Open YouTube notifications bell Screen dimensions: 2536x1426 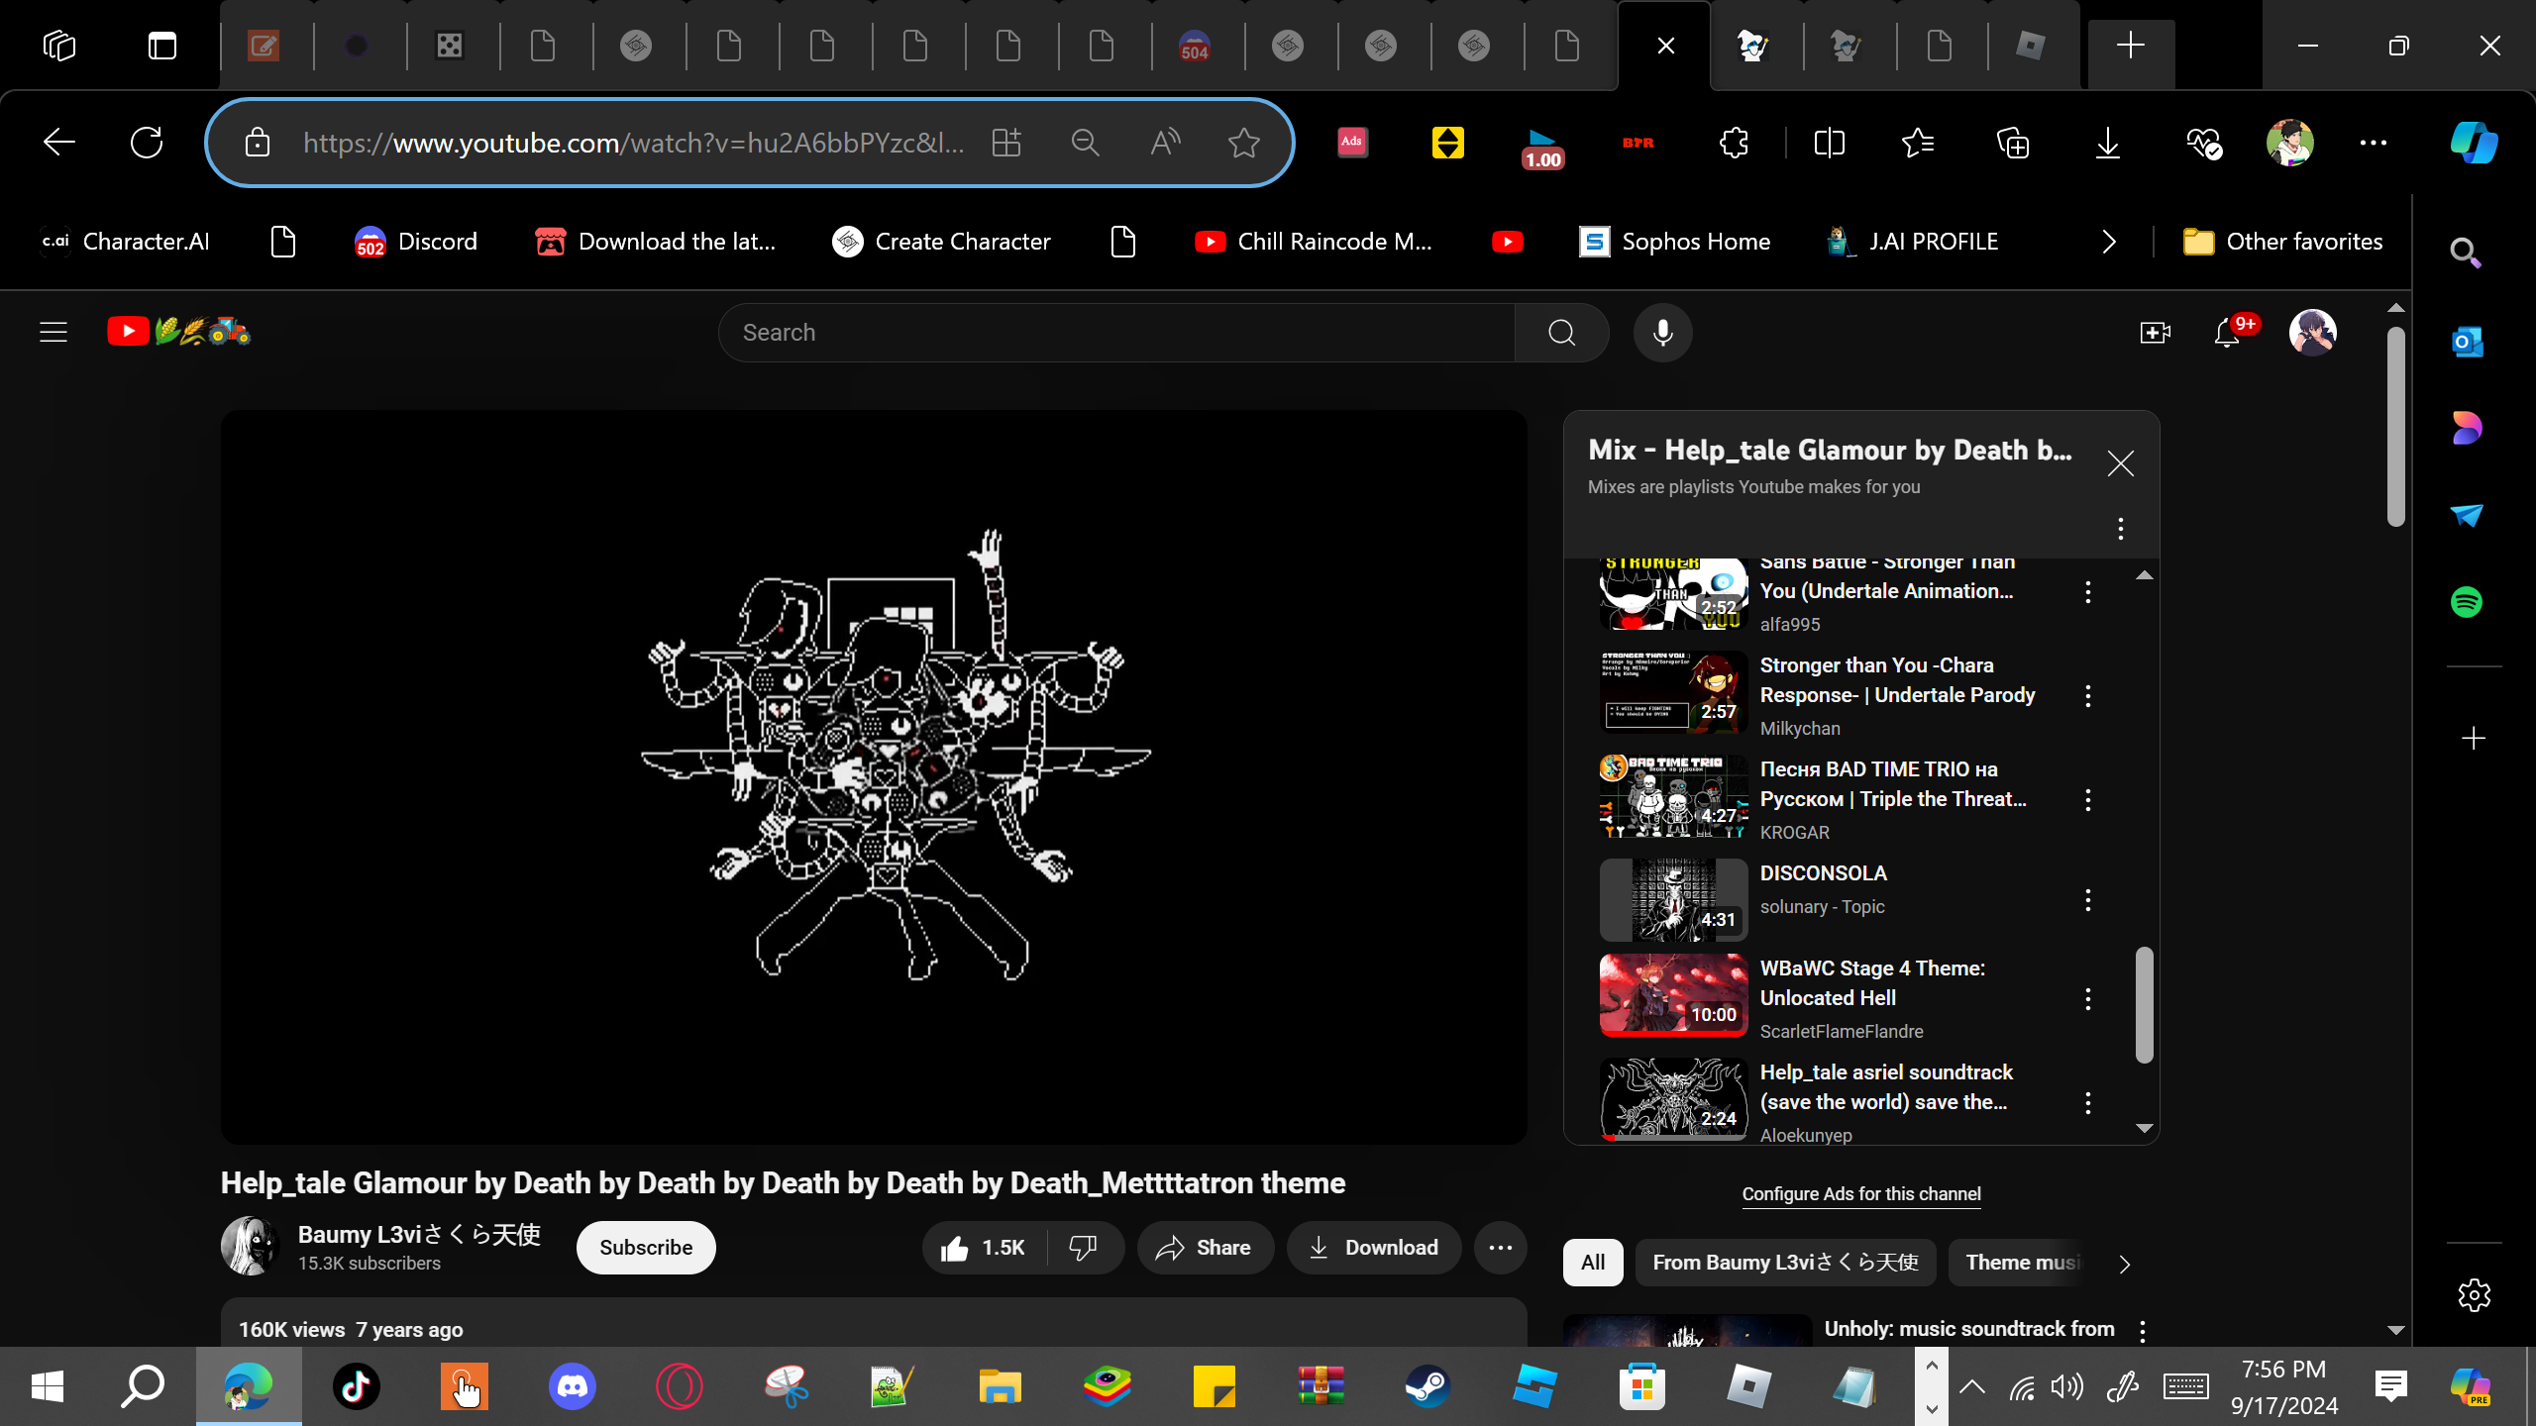click(2227, 333)
